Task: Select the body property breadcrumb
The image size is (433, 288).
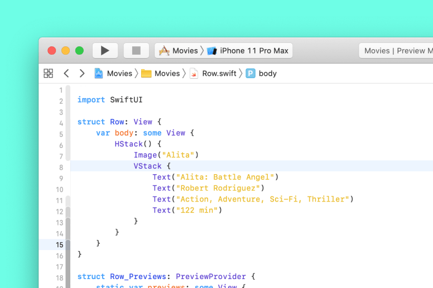Action: (x=261, y=74)
